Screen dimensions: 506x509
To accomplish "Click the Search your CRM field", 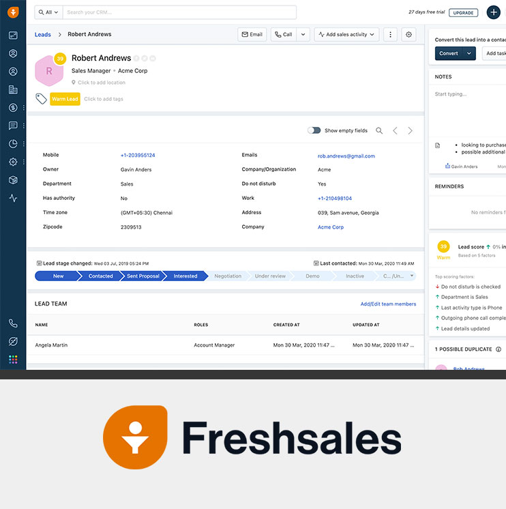I will tap(180, 12).
